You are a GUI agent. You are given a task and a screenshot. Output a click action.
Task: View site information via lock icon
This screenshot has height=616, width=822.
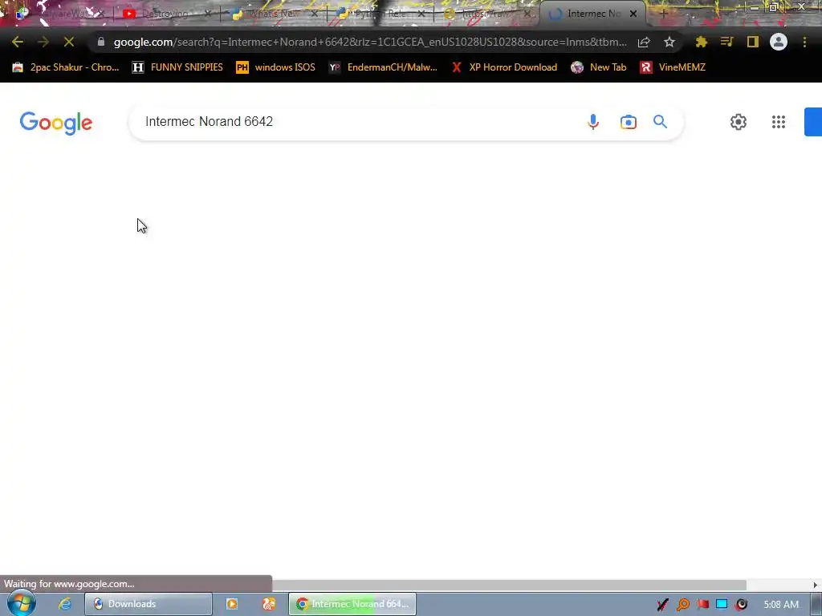point(100,42)
